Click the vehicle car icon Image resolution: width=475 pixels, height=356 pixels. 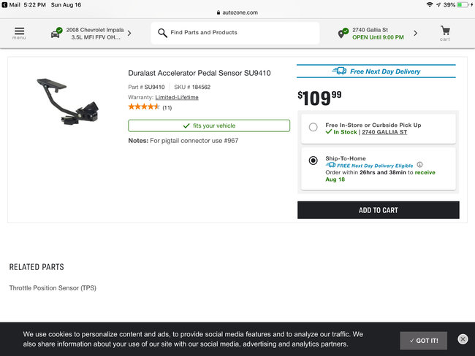(56, 34)
